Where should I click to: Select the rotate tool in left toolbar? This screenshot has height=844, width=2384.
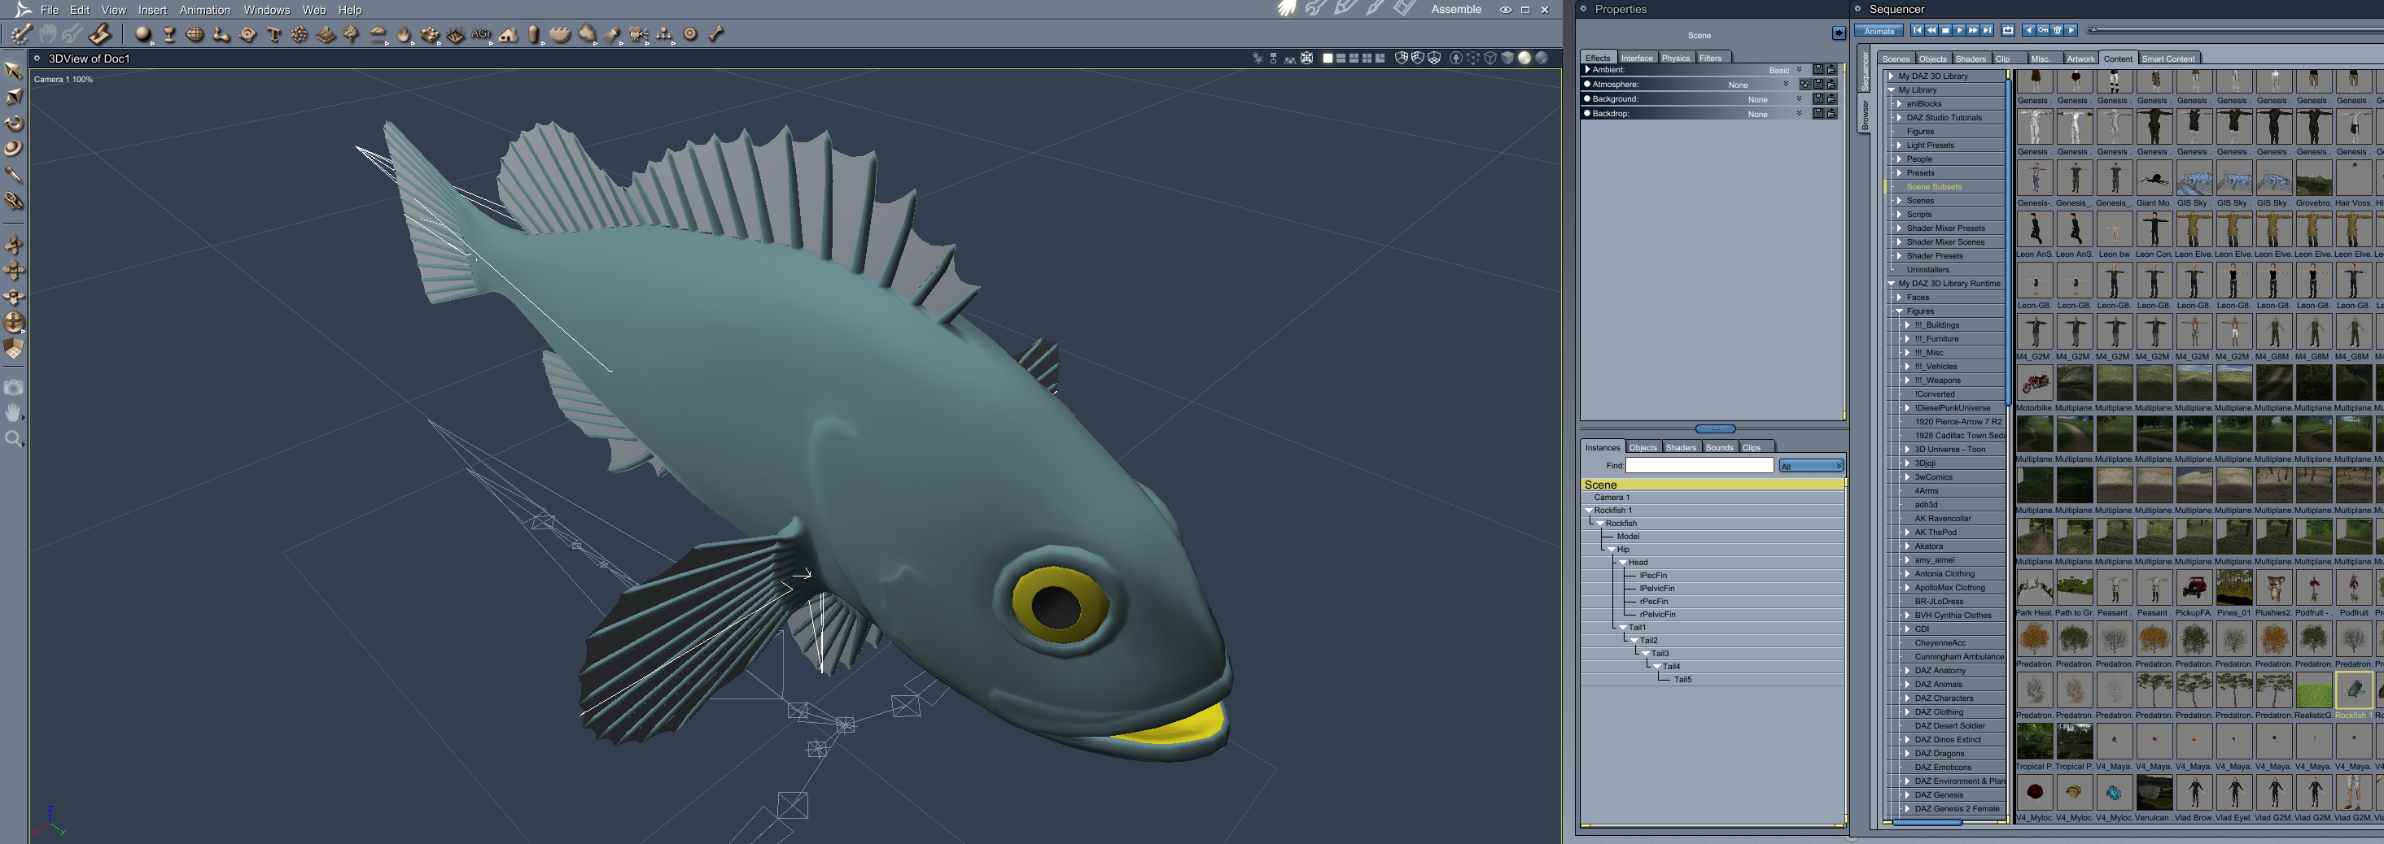point(14,122)
